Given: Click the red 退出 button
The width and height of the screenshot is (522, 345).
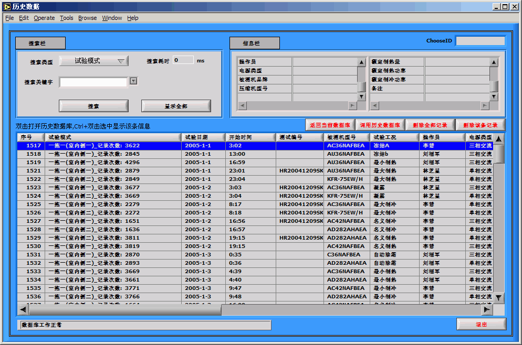Looking at the screenshot, I should pyautogui.click(x=481, y=324).
